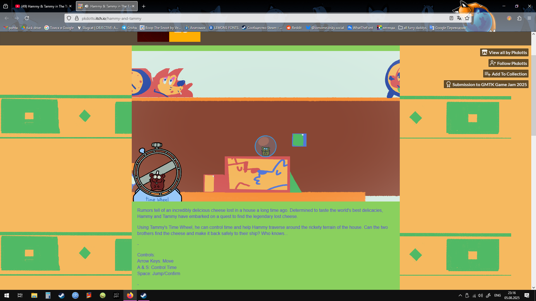Click Follow Pkdotts button
Screen dimensions: 536x301
click(x=508, y=63)
